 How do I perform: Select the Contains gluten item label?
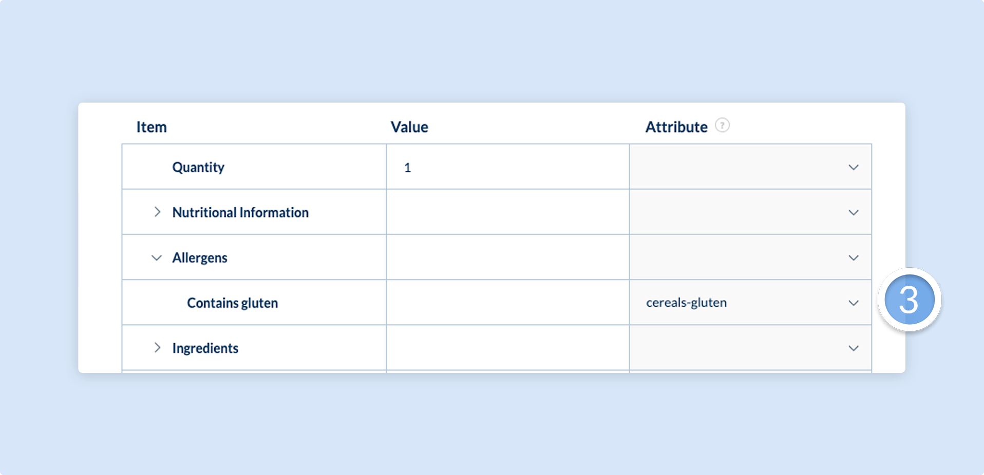[x=232, y=303]
